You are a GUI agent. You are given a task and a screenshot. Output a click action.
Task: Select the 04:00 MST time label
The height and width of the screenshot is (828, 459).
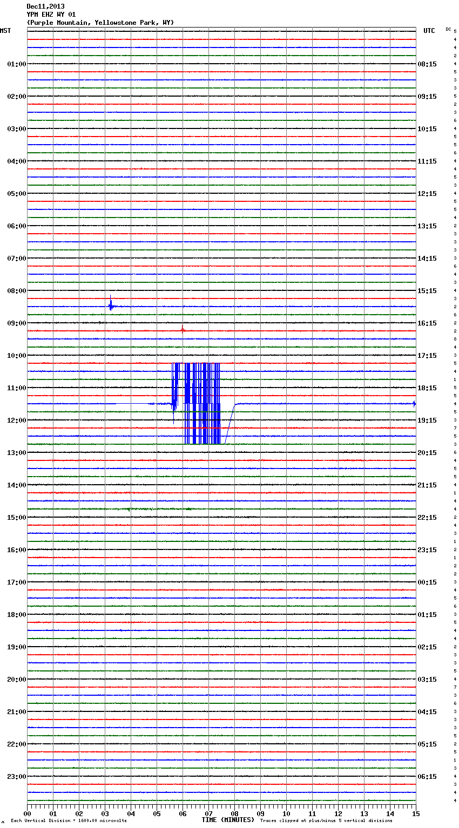17,161
